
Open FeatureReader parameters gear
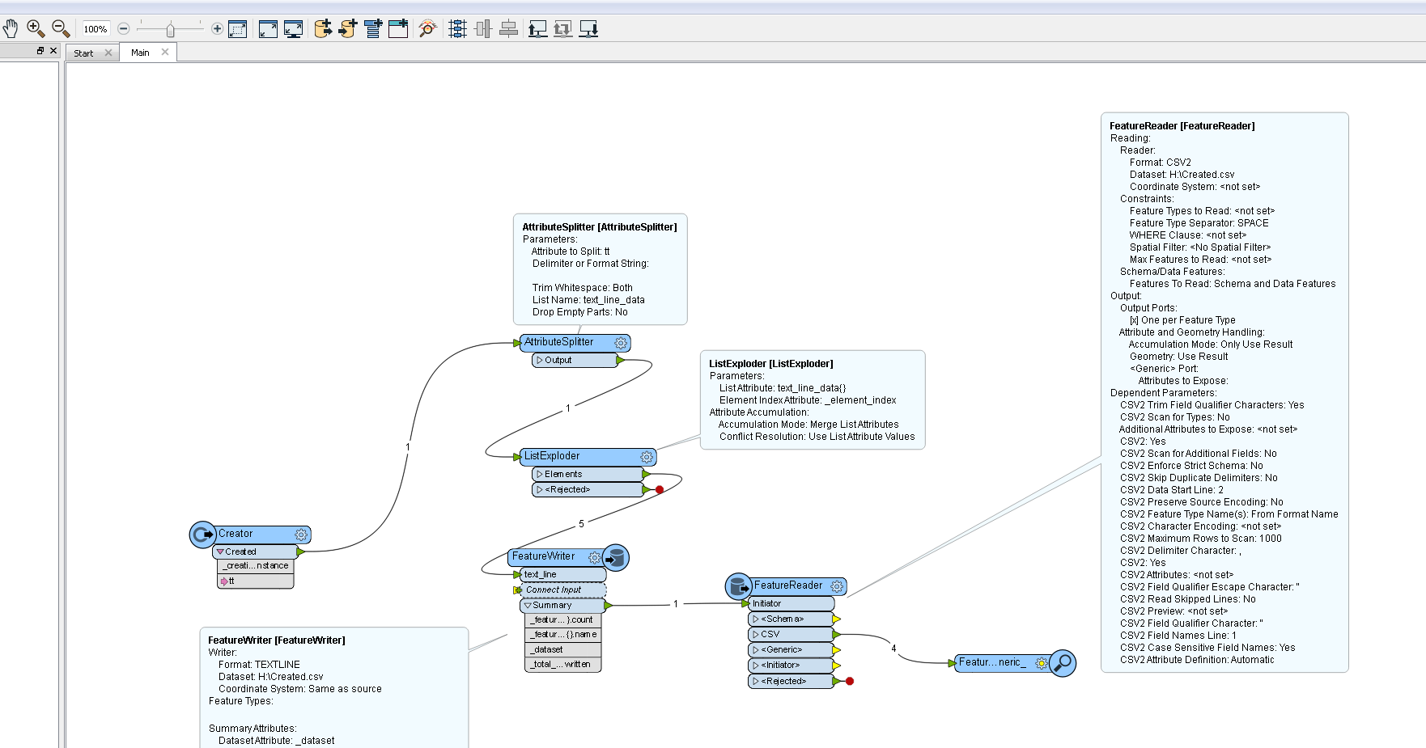tap(837, 586)
